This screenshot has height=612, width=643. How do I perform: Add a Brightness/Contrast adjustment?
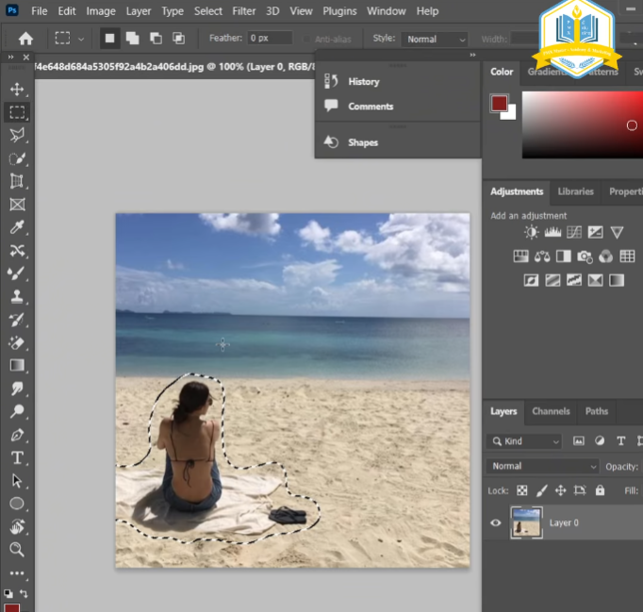click(x=532, y=232)
